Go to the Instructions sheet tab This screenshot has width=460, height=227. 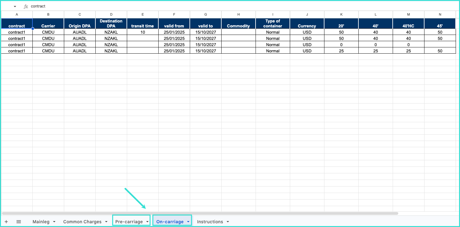tap(210, 222)
